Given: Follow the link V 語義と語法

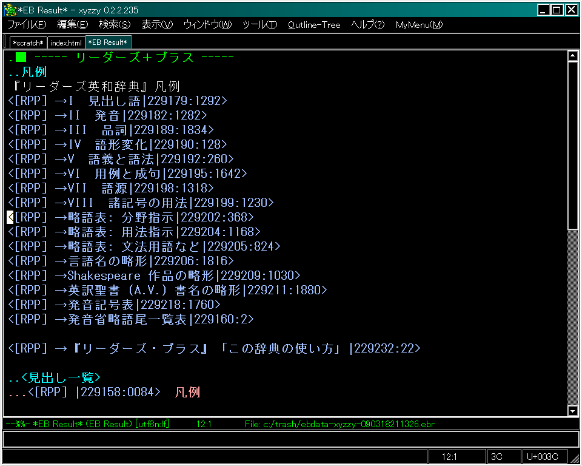Looking at the screenshot, I should click(121, 159).
